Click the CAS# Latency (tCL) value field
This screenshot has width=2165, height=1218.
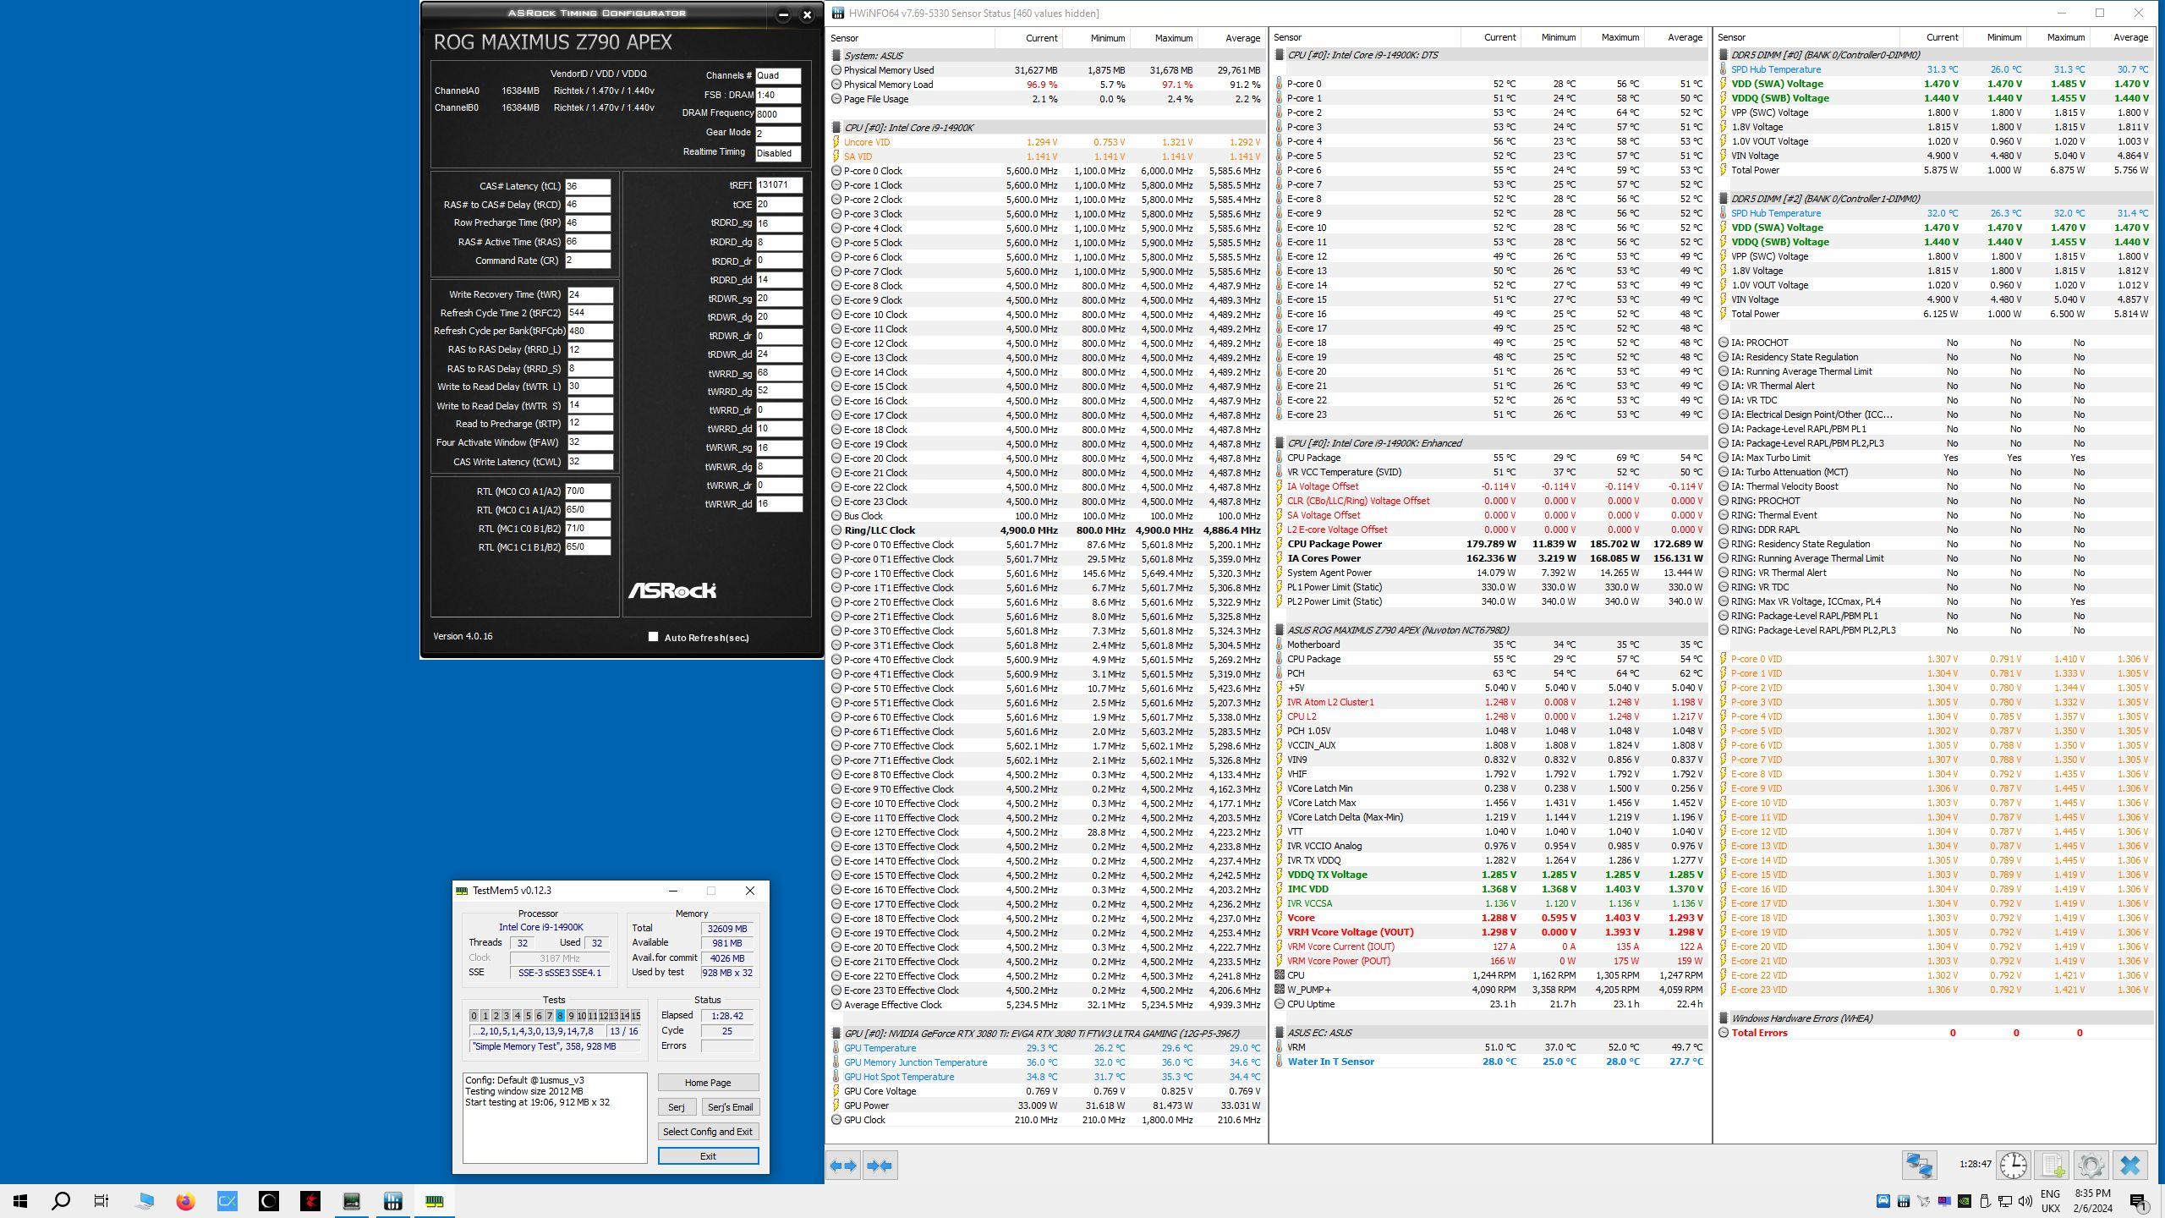click(587, 186)
